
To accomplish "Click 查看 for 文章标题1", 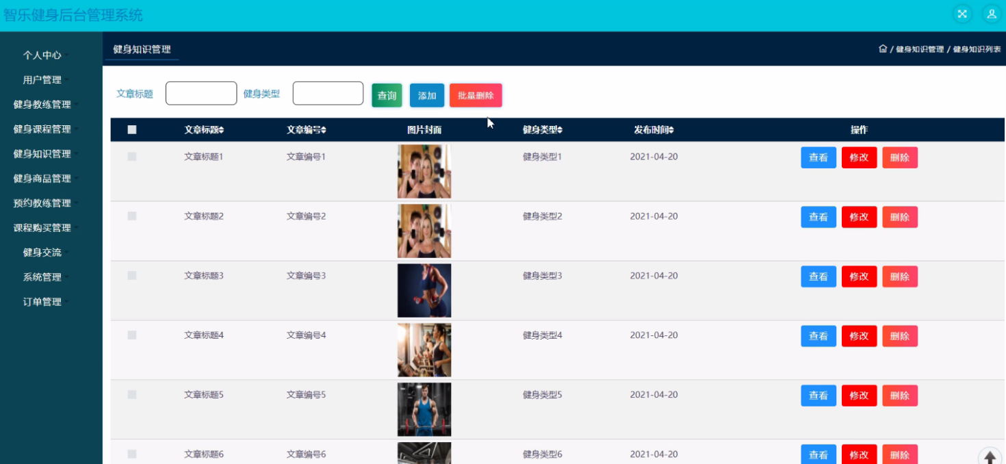I will click(818, 157).
